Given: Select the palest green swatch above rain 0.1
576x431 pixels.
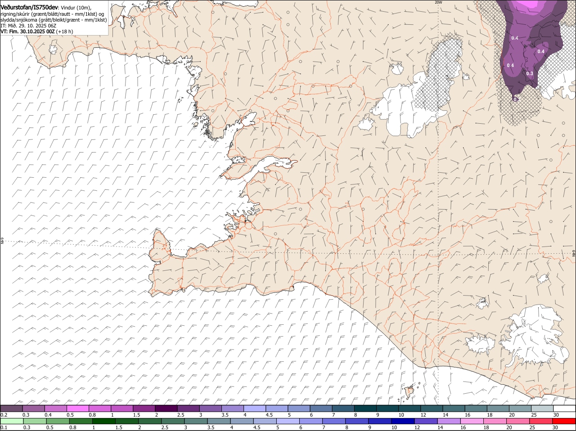Looking at the screenshot, I should (x=12, y=421).
